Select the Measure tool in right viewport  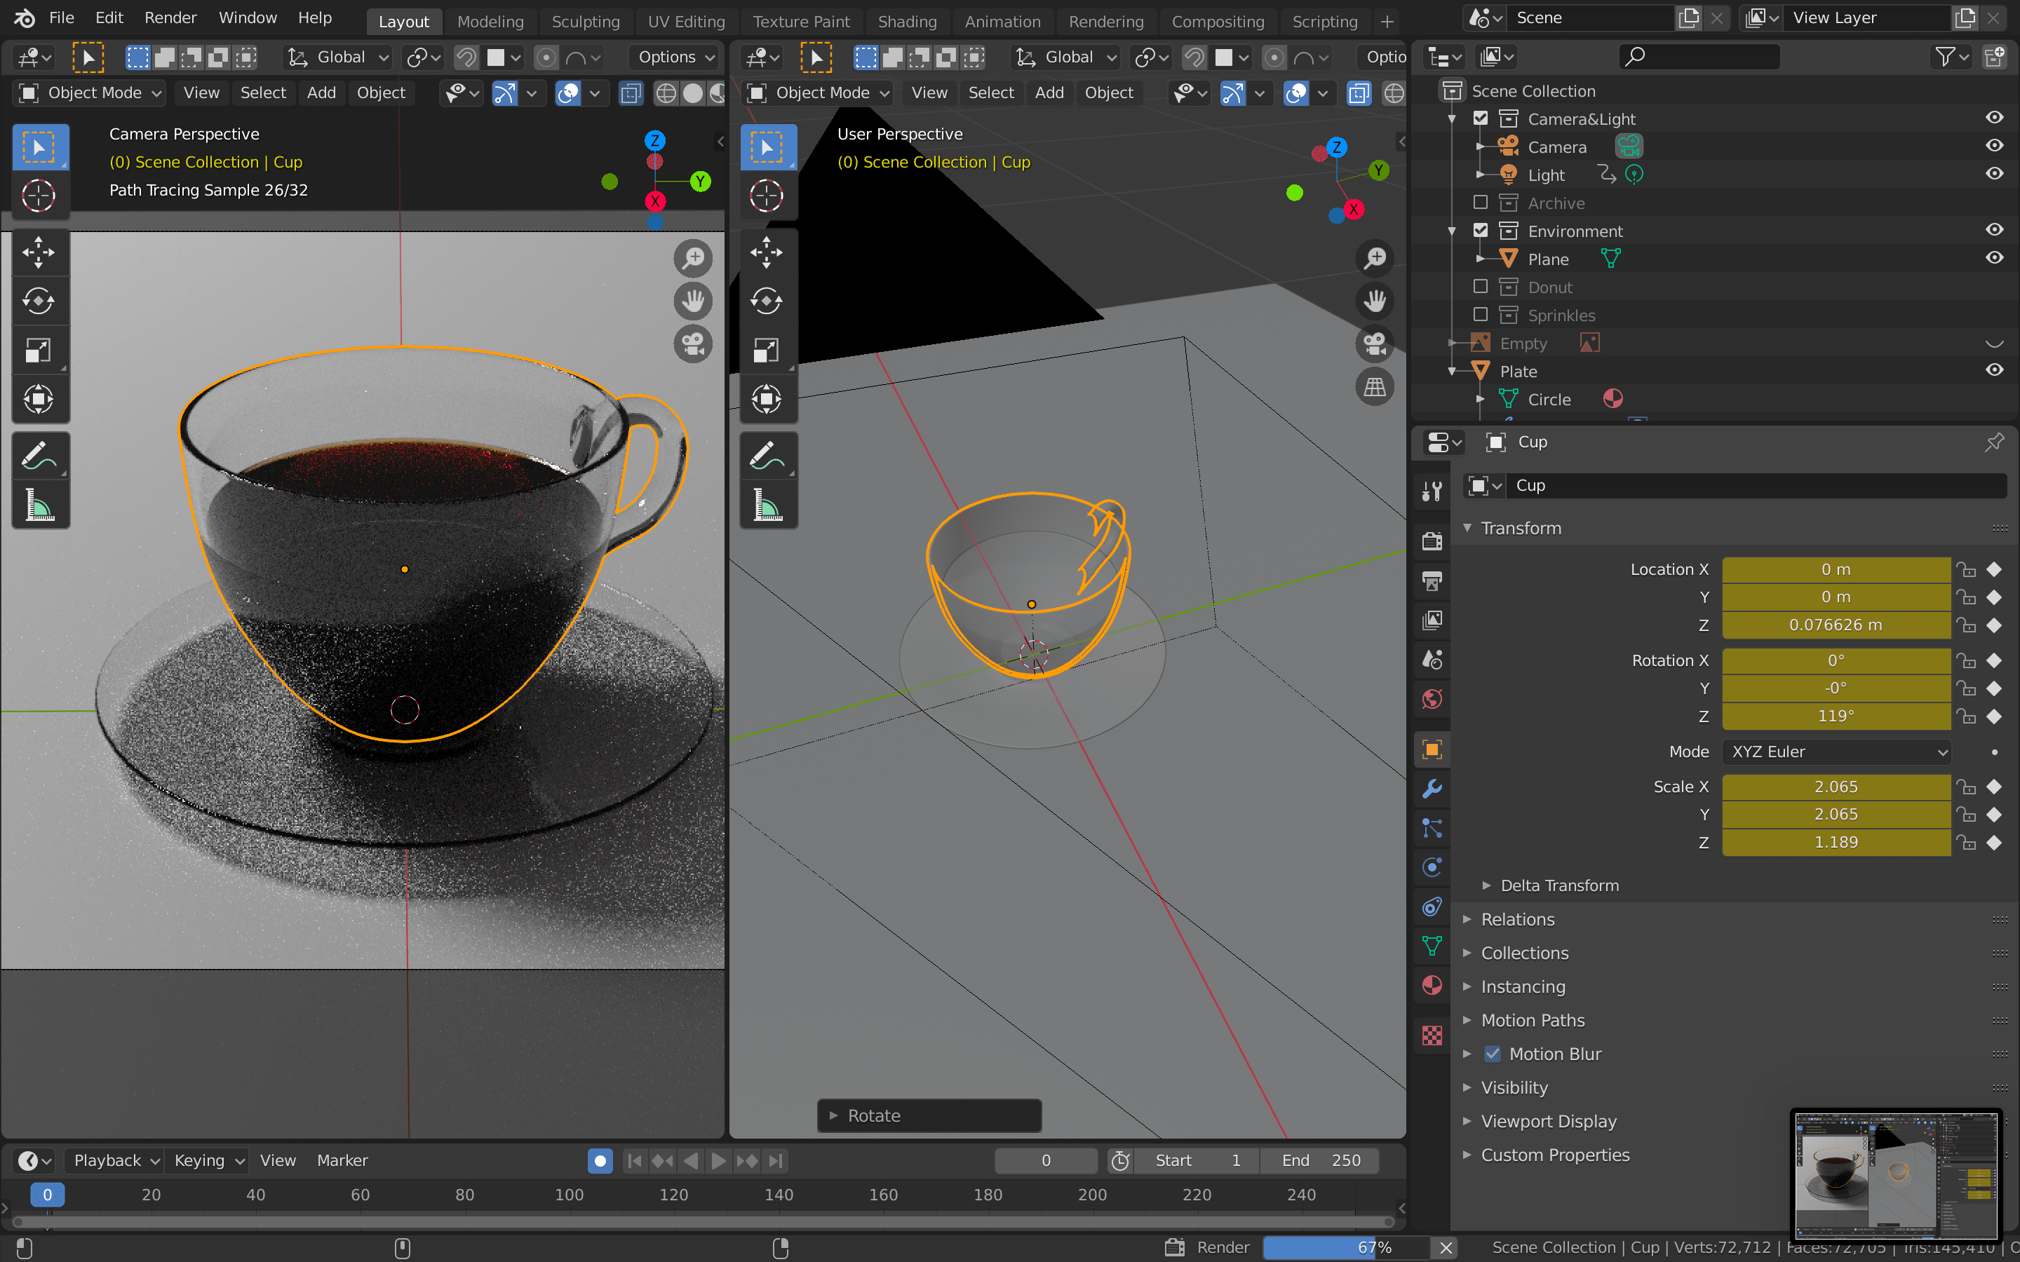(767, 505)
